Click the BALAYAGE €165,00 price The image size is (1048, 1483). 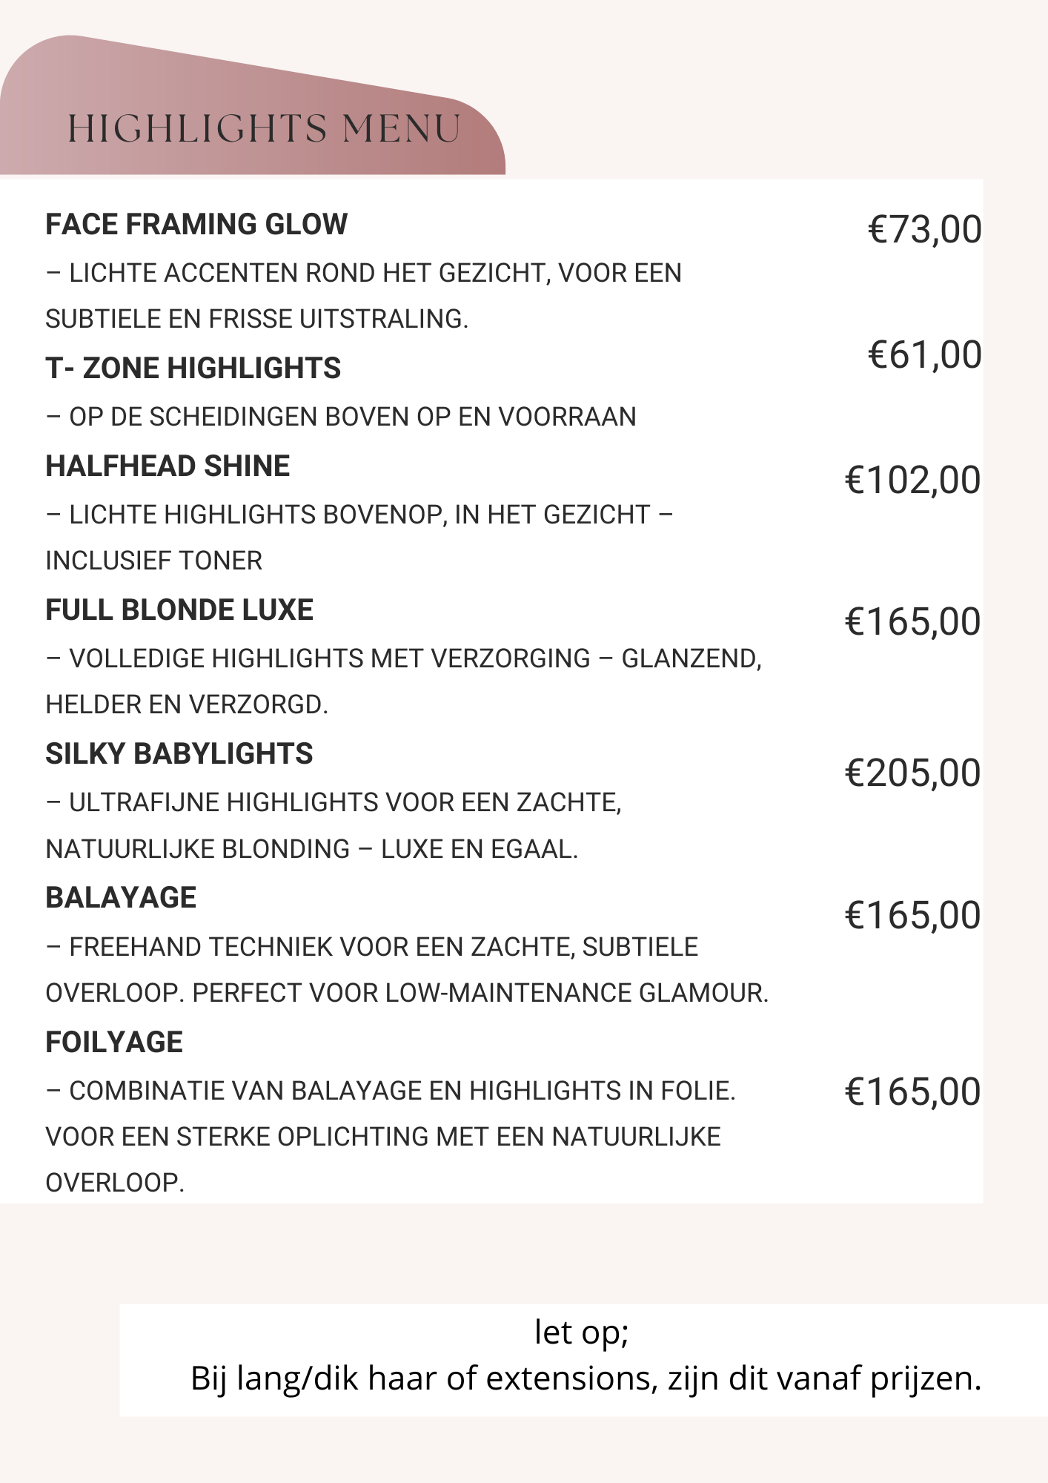click(x=912, y=916)
